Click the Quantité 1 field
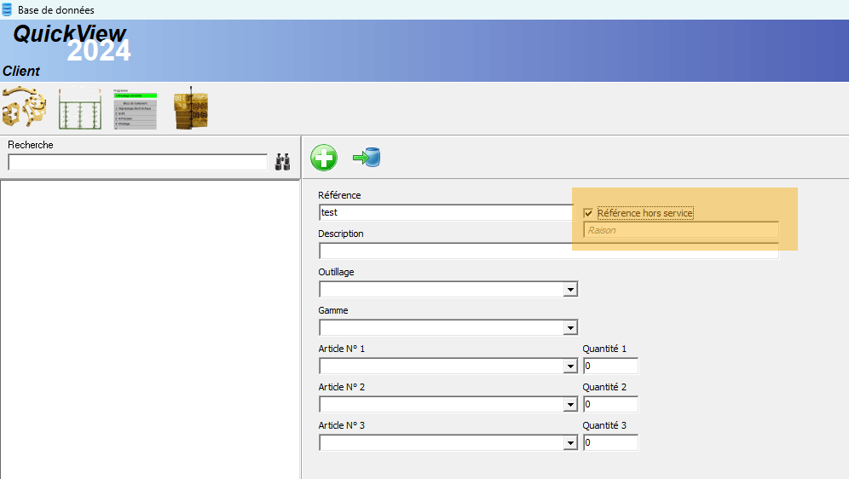 (x=610, y=366)
